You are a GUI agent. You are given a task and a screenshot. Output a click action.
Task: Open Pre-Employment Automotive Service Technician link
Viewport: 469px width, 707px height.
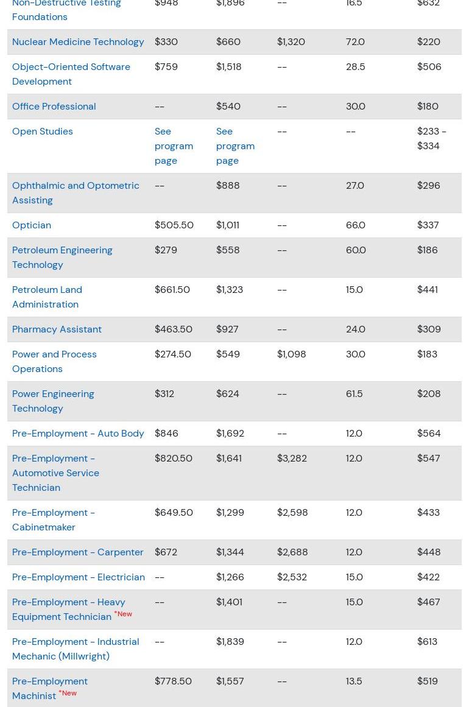point(55,473)
